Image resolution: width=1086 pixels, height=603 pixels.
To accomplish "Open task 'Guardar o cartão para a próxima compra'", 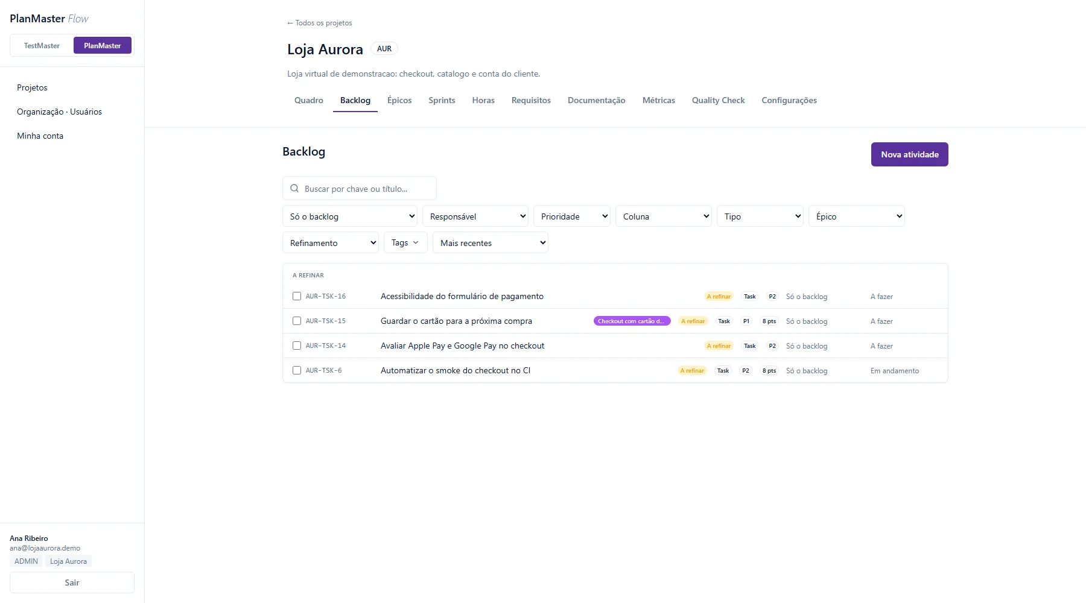I will (x=456, y=321).
